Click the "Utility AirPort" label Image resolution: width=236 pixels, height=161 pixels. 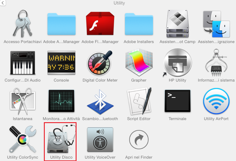(216, 119)
